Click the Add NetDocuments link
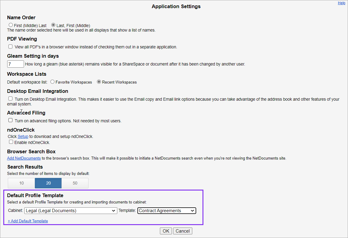 coord(24,158)
